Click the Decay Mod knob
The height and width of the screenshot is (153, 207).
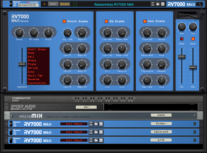click(x=147, y=49)
